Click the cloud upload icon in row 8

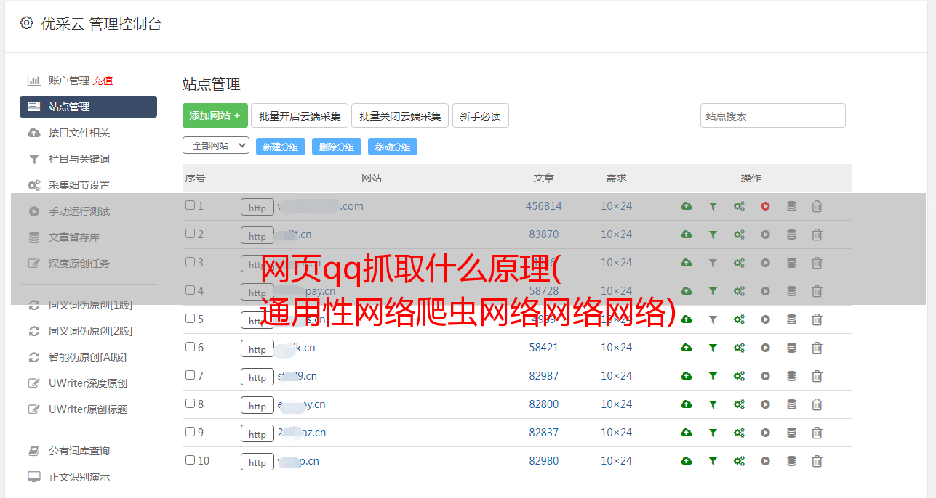687,404
